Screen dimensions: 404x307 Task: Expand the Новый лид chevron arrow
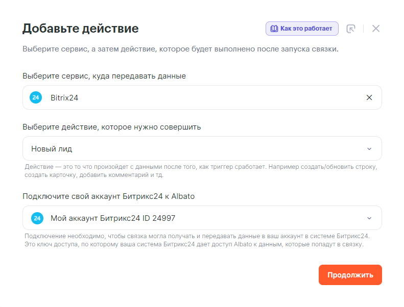pos(369,149)
